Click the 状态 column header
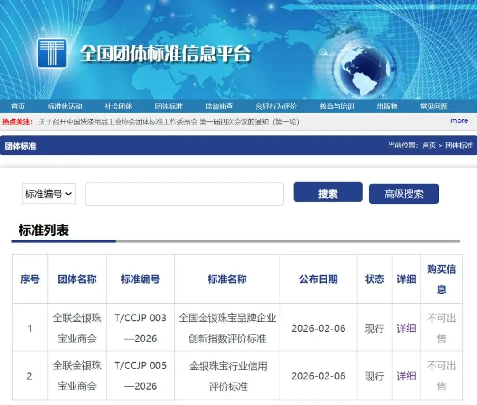The height and width of the screenshot is (405, 477). coord(375,279)
